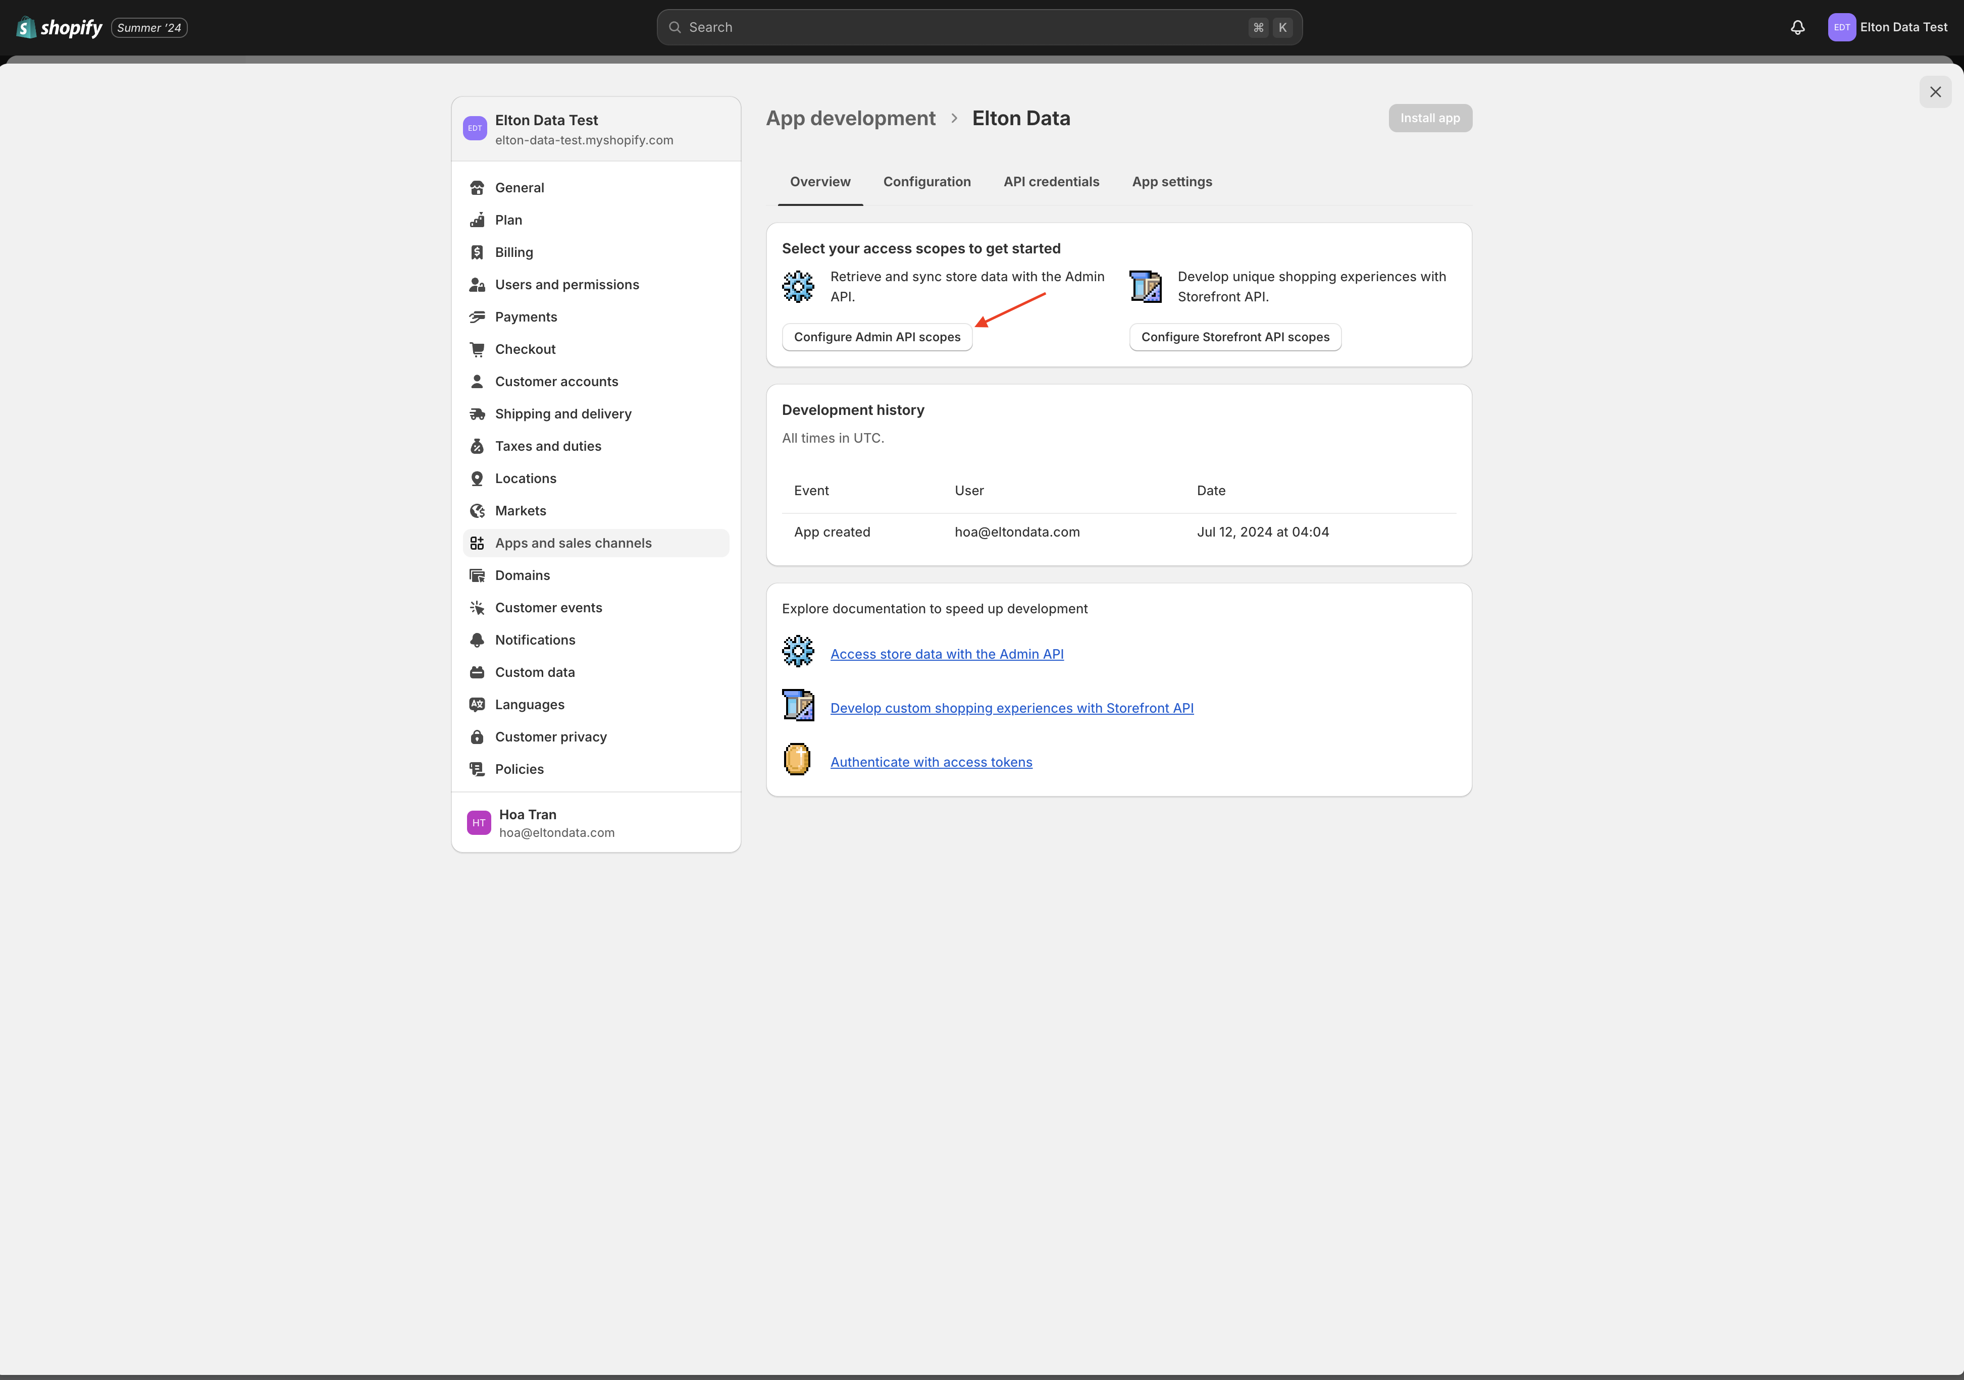Click Configure Admin API scopes
The width and height of the screenshot is (1964, 1380).
(x=876, y=336)
